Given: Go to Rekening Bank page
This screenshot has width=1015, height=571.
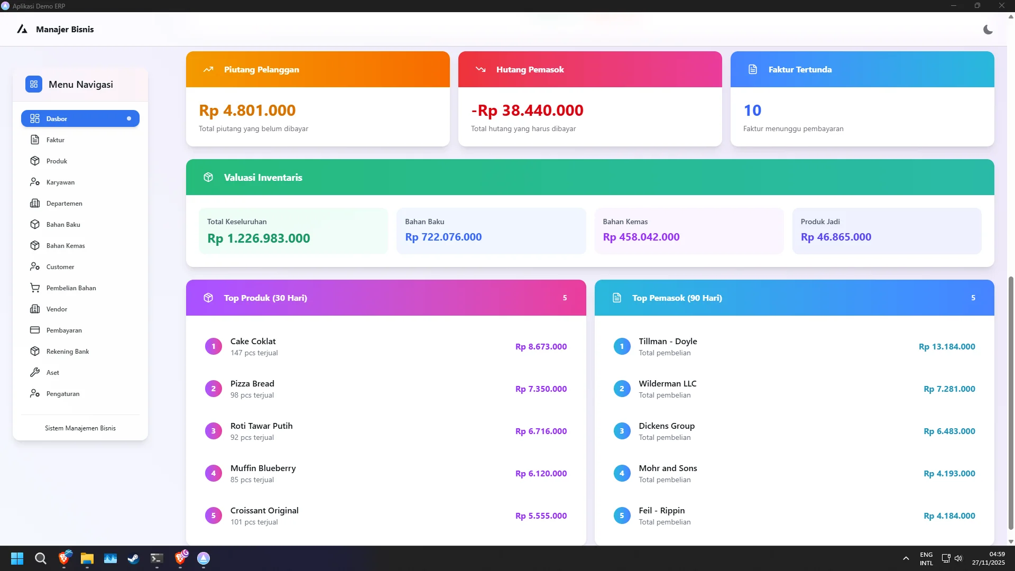Looking at the screenshot, I should point(68,352).
